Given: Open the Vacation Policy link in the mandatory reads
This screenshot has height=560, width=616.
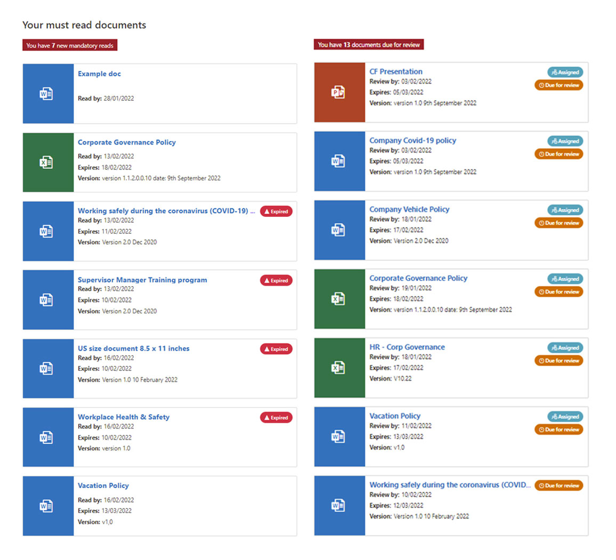Looking at the screenshot, I should (x=103, y=486).
